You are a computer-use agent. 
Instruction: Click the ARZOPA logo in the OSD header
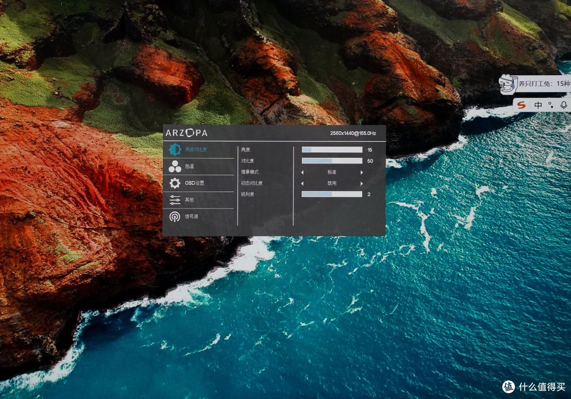point(187,133)
